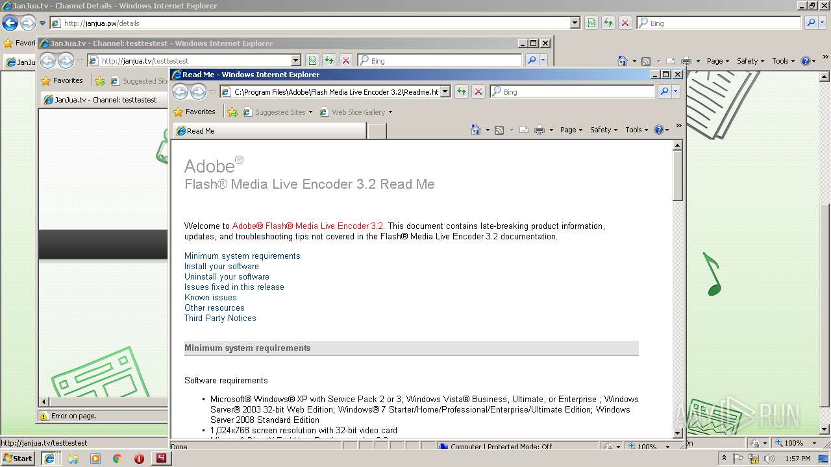Open Safety menu in Read Me window
Screen dimensions: 831x467
pos(604,130)
